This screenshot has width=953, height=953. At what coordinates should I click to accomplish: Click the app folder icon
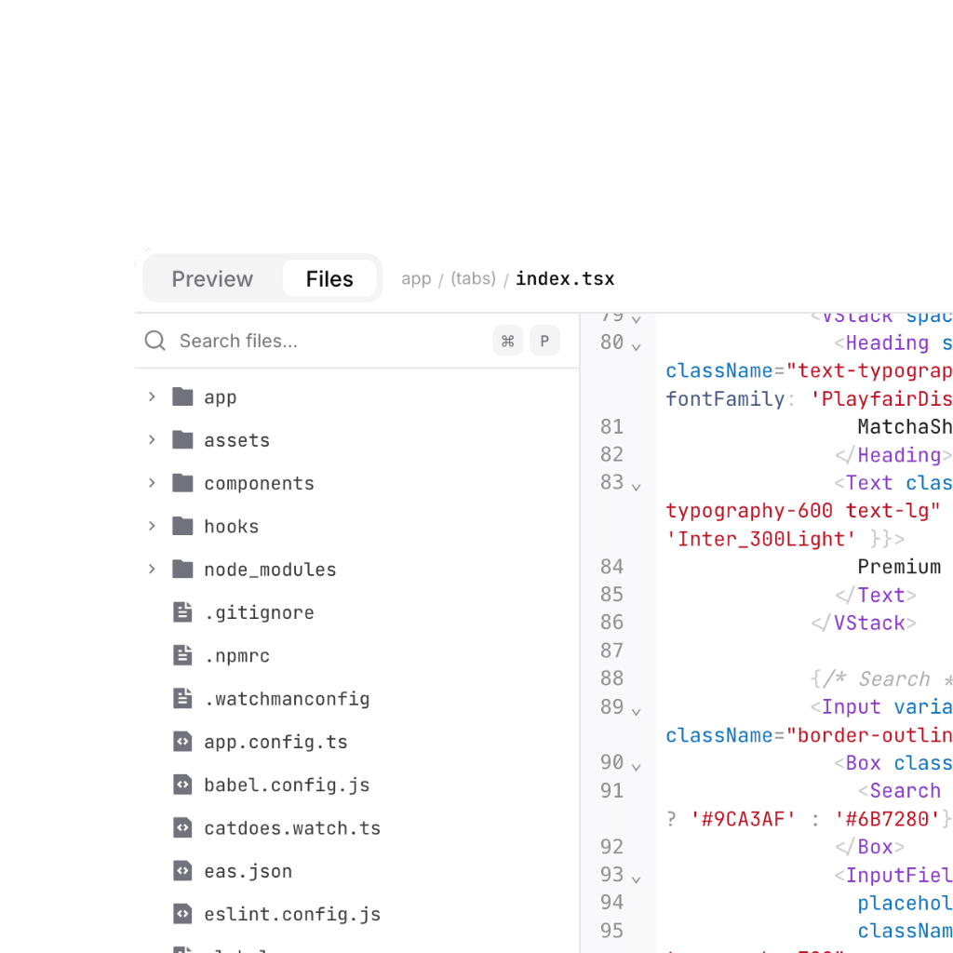(182, 396)
